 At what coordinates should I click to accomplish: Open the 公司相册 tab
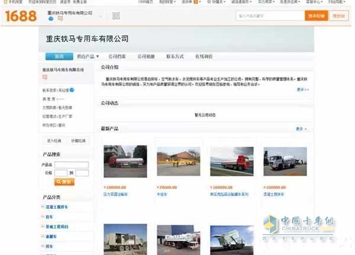(x=146, y=56)
